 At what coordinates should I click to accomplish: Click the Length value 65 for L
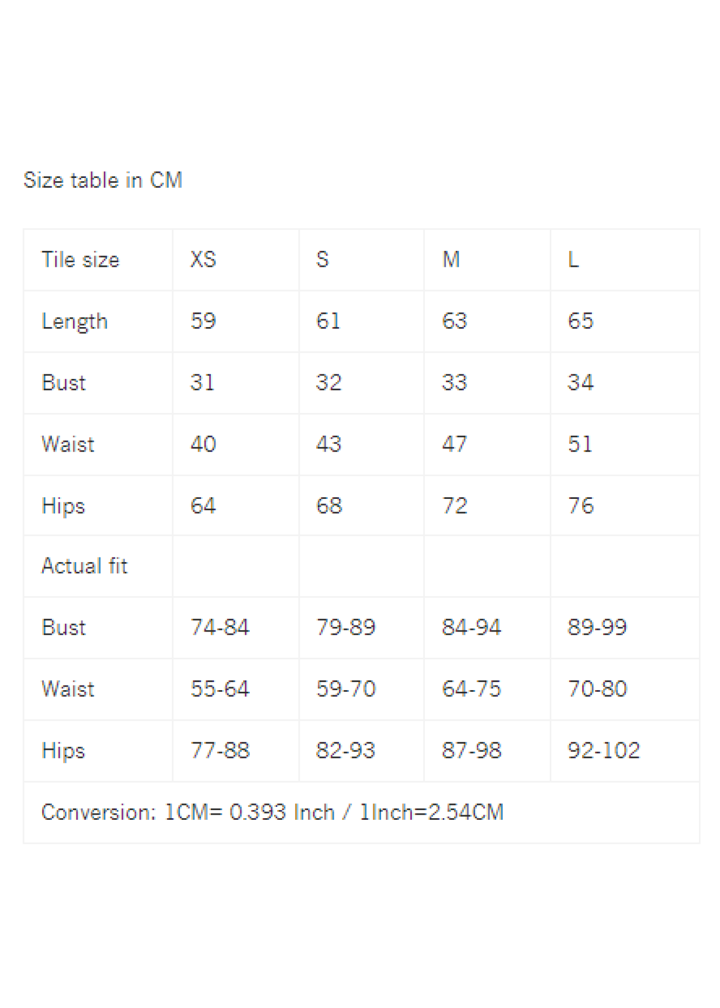pyautogui.click(x=581, y=321)
